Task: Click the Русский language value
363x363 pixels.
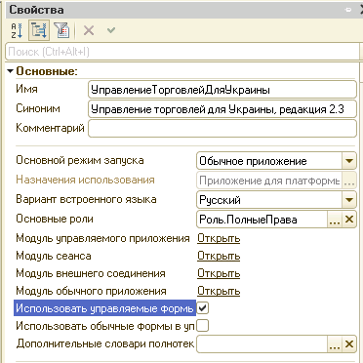Action: [269, 200]
